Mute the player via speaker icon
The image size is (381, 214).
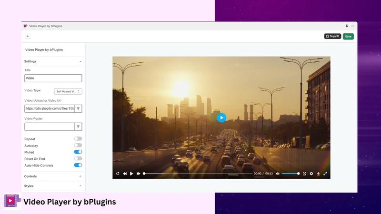pyautogui.click(x=278, y=174)
